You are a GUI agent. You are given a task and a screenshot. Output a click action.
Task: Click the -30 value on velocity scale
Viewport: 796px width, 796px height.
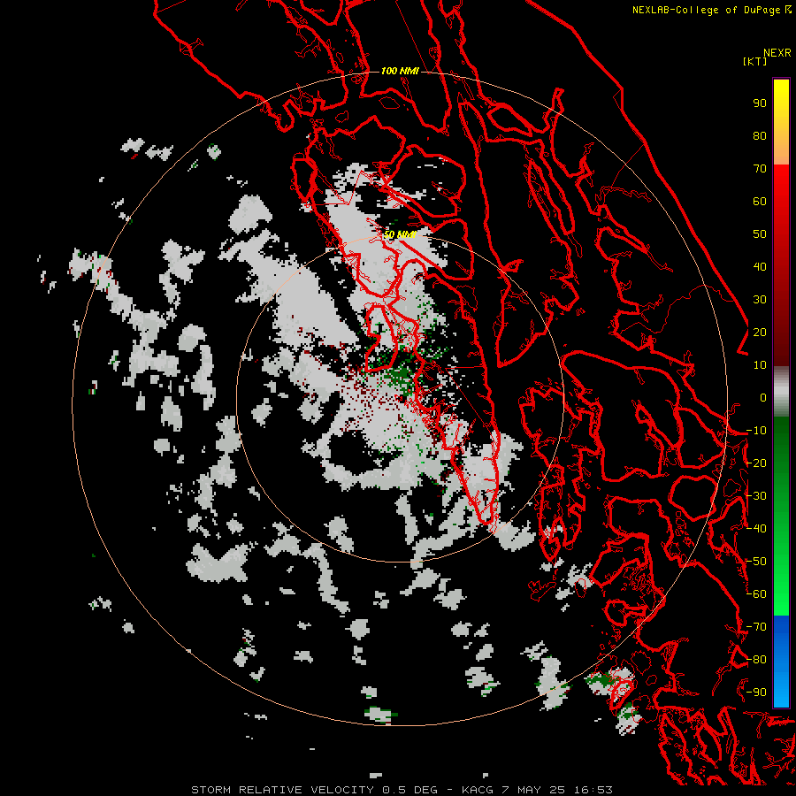tap(756, 496)
